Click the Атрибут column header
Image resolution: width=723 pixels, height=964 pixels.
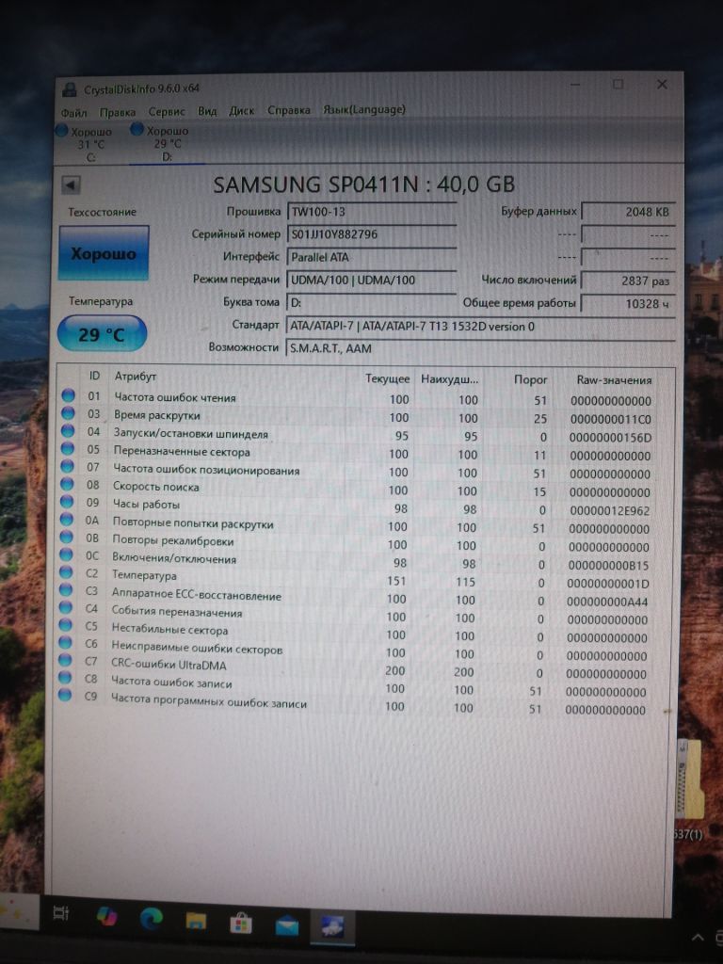pos(136,376)
